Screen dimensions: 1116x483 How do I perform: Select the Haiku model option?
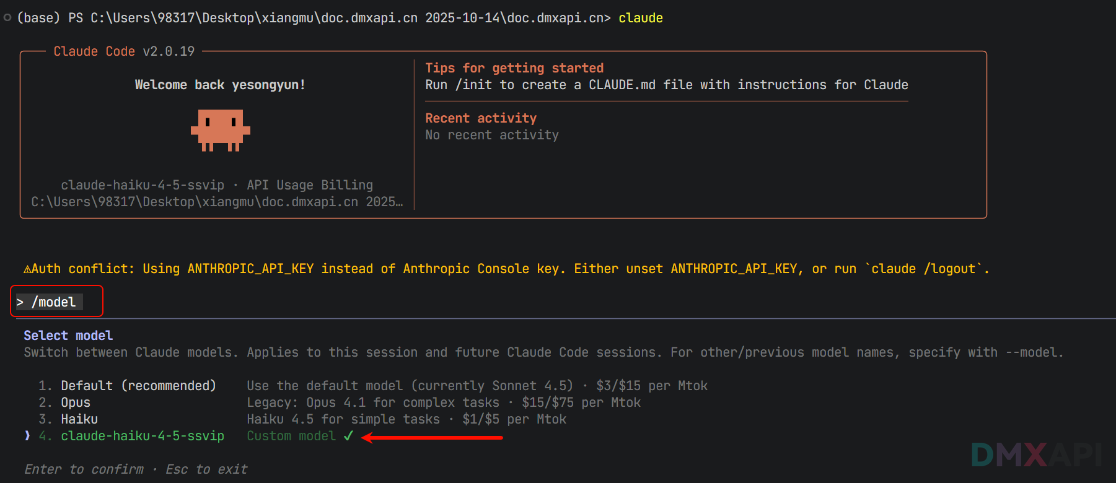tap(79, 419)
